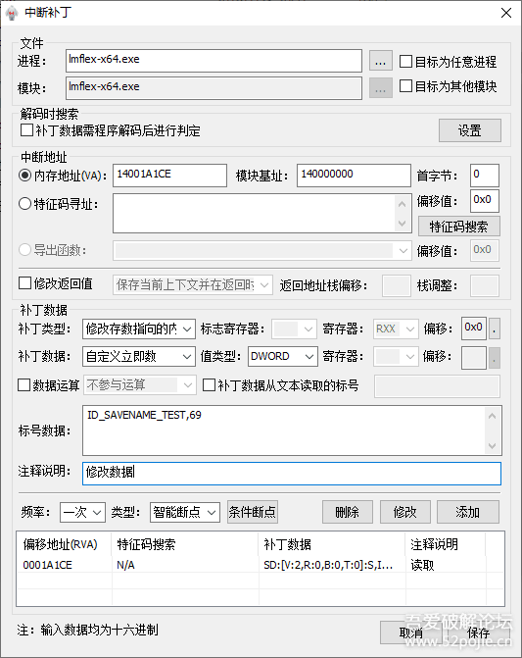Open the 类型 智能断点 dropdown

click(x=185, y=513)
